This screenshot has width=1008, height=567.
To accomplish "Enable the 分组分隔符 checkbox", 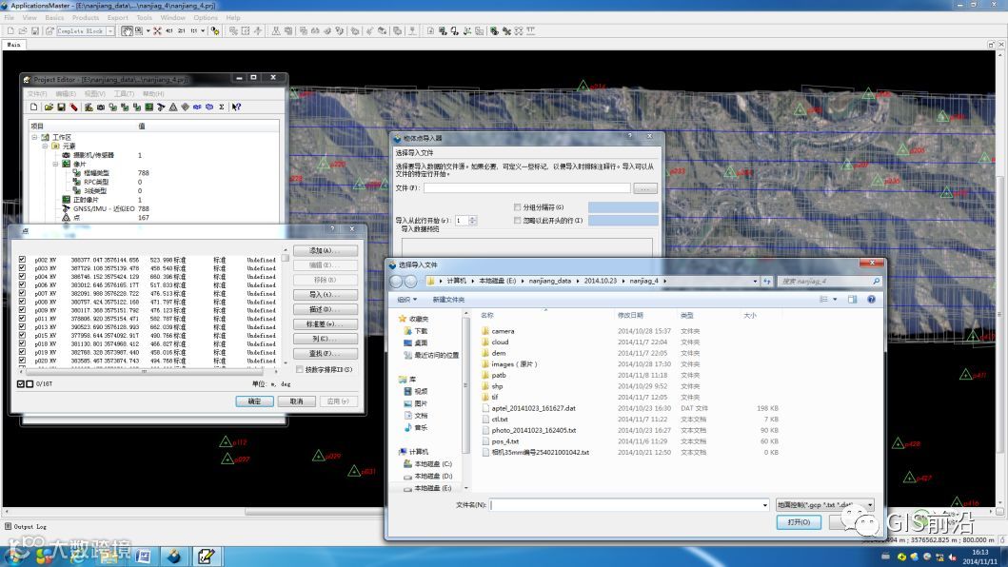I will 518,207.
